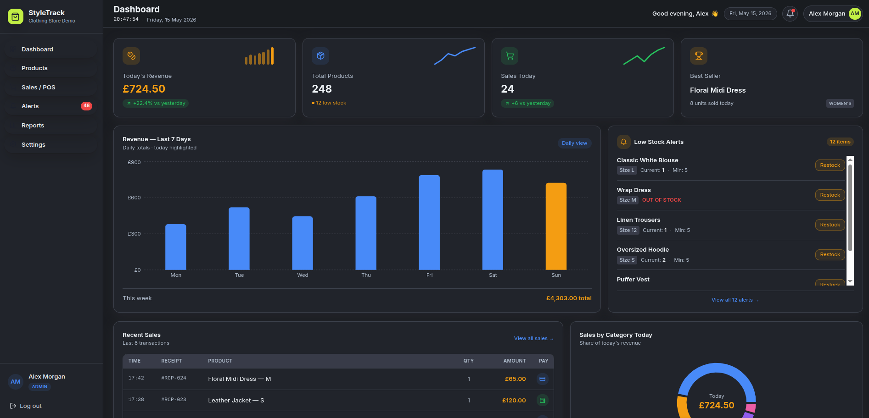The width and height of the screenshot is (869, 418).
Task: Click the card payment icon for receipt #RCP-024
Action: pos(542,379)
